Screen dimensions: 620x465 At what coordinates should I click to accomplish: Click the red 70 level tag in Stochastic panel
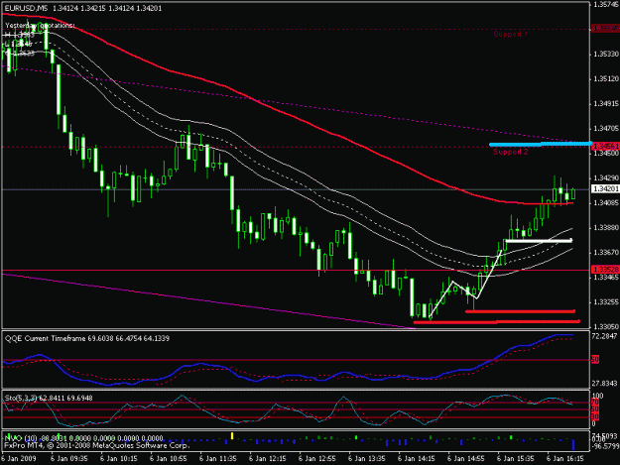coord(595,403)
